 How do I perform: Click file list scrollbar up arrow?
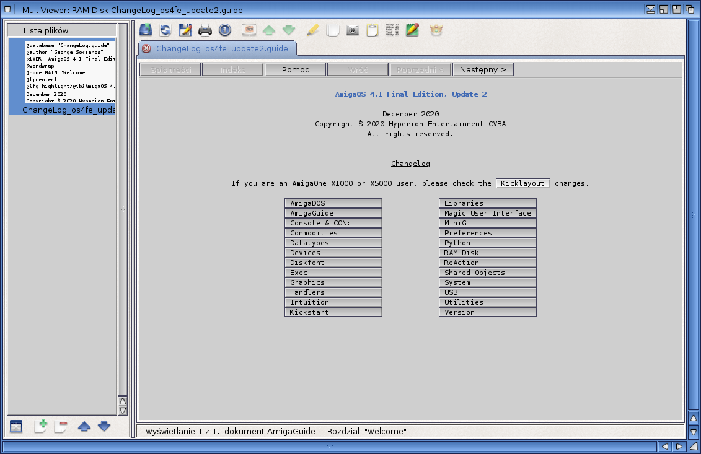point(123,401)
